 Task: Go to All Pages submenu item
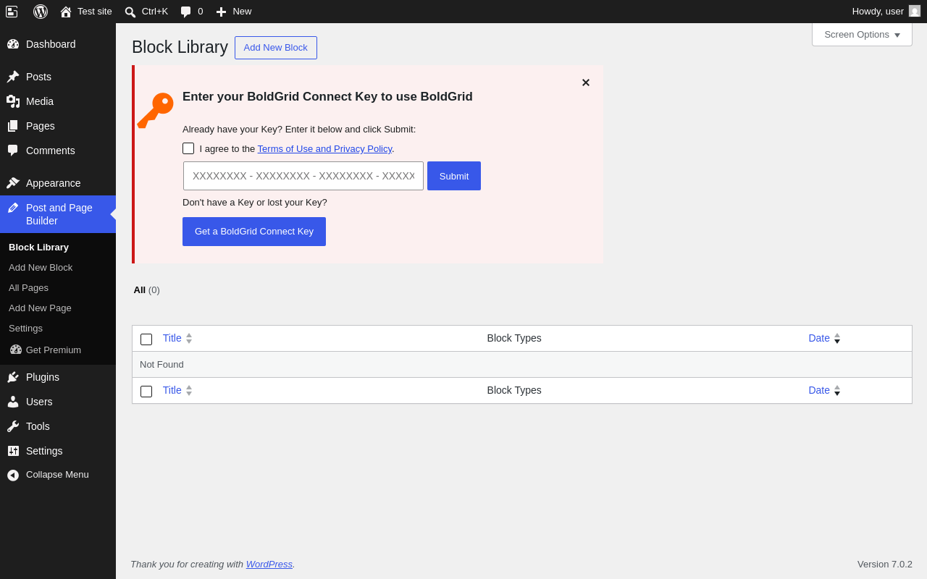[28, 287]
